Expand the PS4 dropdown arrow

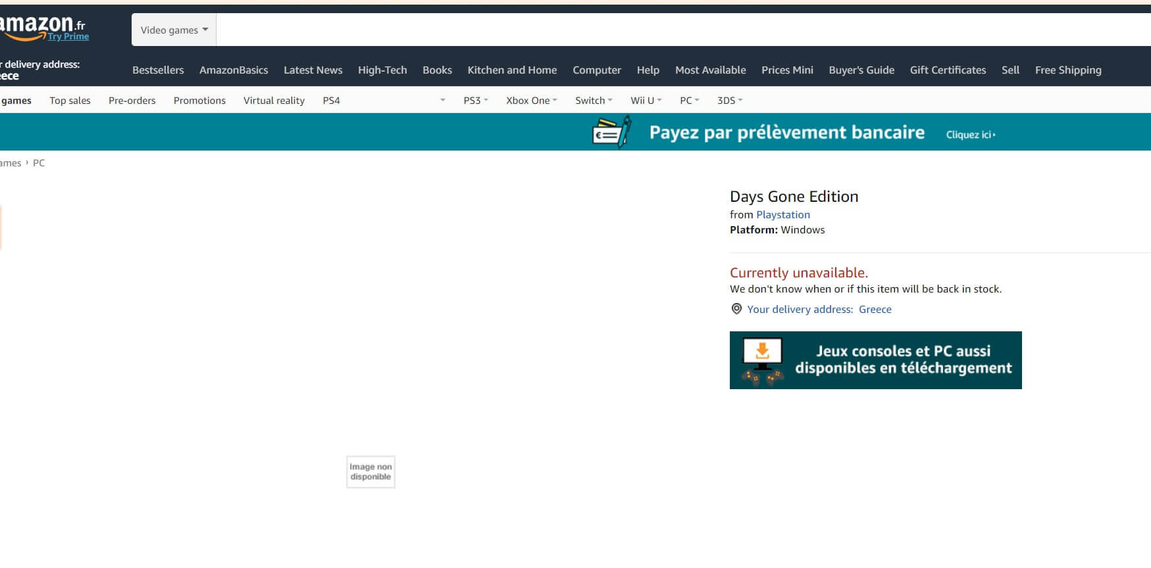tap(442, 101)
